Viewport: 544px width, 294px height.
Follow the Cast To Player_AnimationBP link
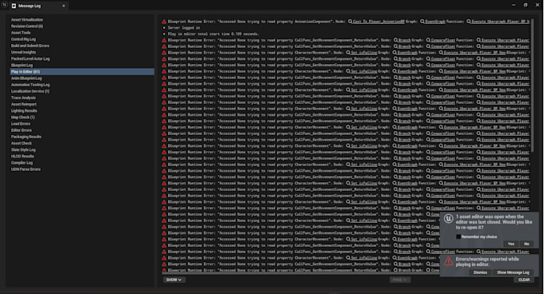[378, 22]
